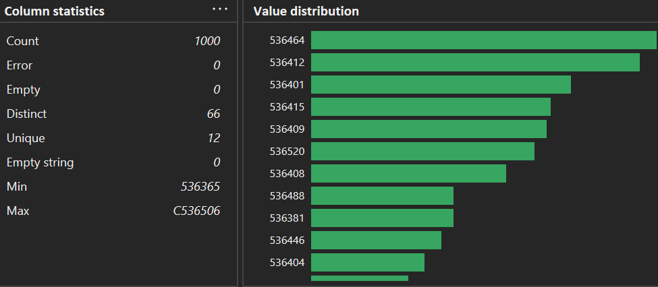Click the bar labeled 536404
The image size is (658, 287).
tap(368, 263)
